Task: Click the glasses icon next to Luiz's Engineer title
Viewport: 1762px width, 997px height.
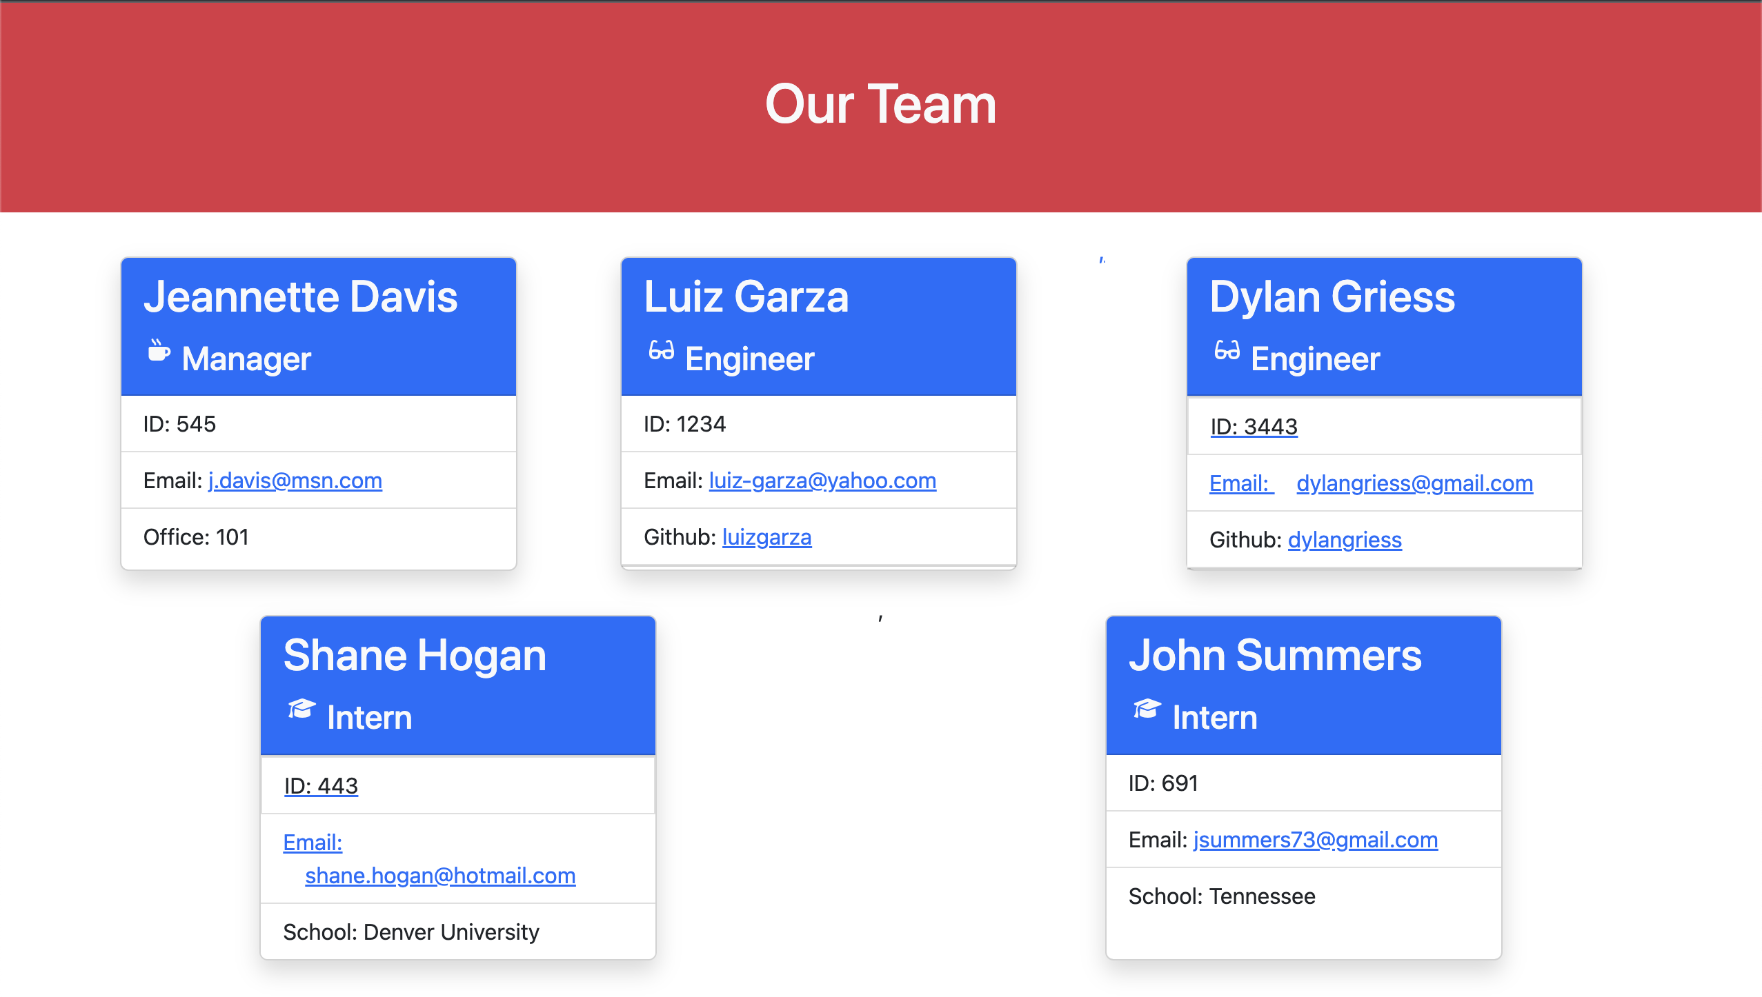Action: [x=661, y=353]
